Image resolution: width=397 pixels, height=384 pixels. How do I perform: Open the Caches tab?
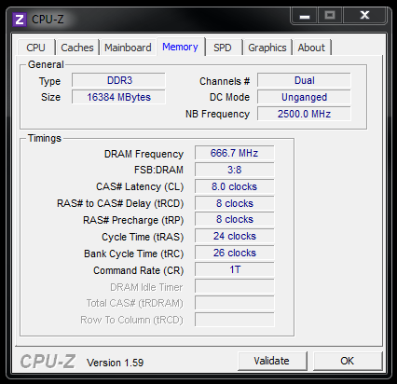pyautogui.click(x=77, y=48)
